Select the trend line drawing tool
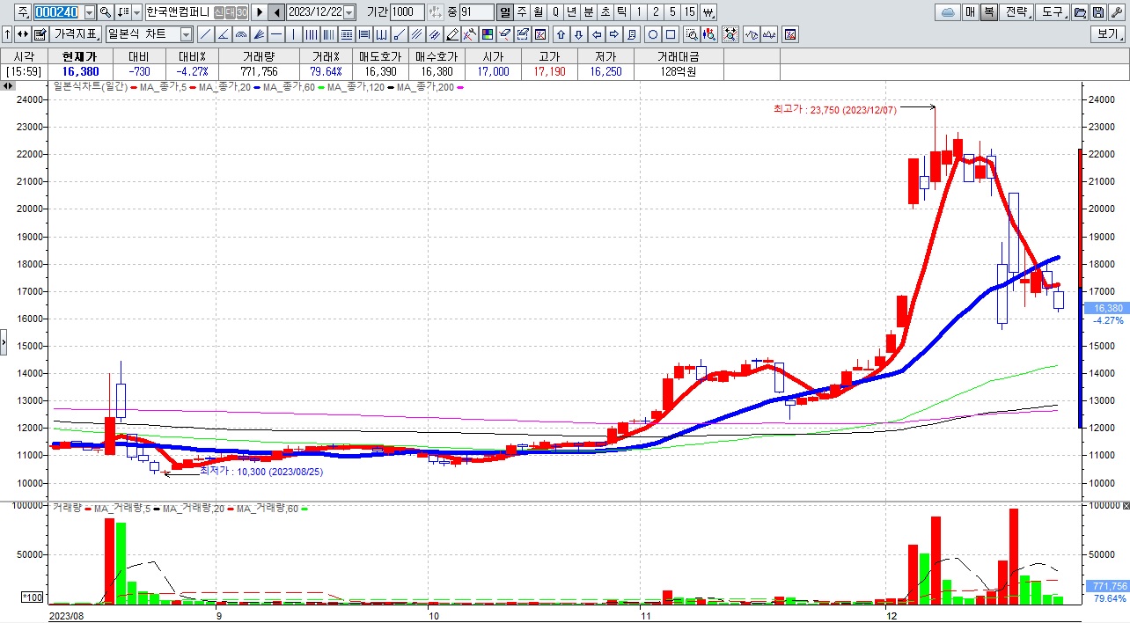Image resolution: width=1130 pixels, height=623 pixels. [205, 34]
